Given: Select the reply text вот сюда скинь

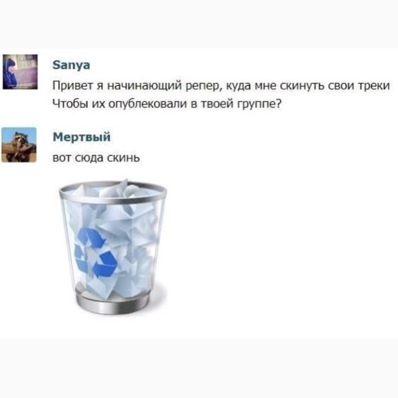Looking at the screenshot, I should pos(96,158).
